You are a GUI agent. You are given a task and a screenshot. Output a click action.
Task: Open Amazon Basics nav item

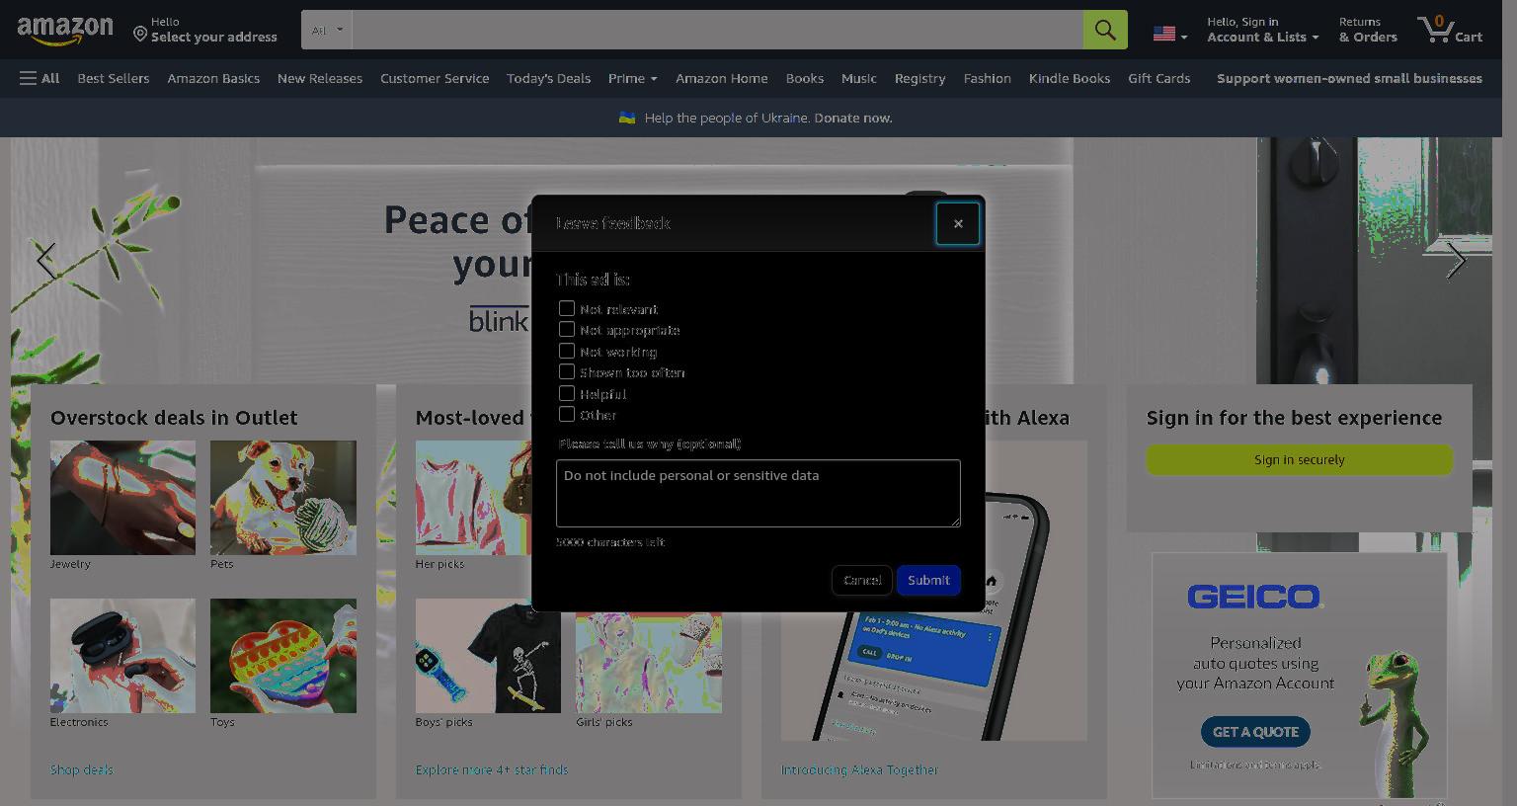[x=213, y=78]
